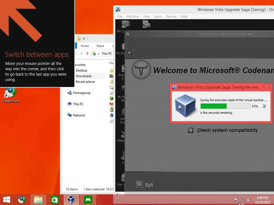Click the X icon beside Exit
Image resolution: width=274 pixels, height=205 pixels.
point(140,184)
